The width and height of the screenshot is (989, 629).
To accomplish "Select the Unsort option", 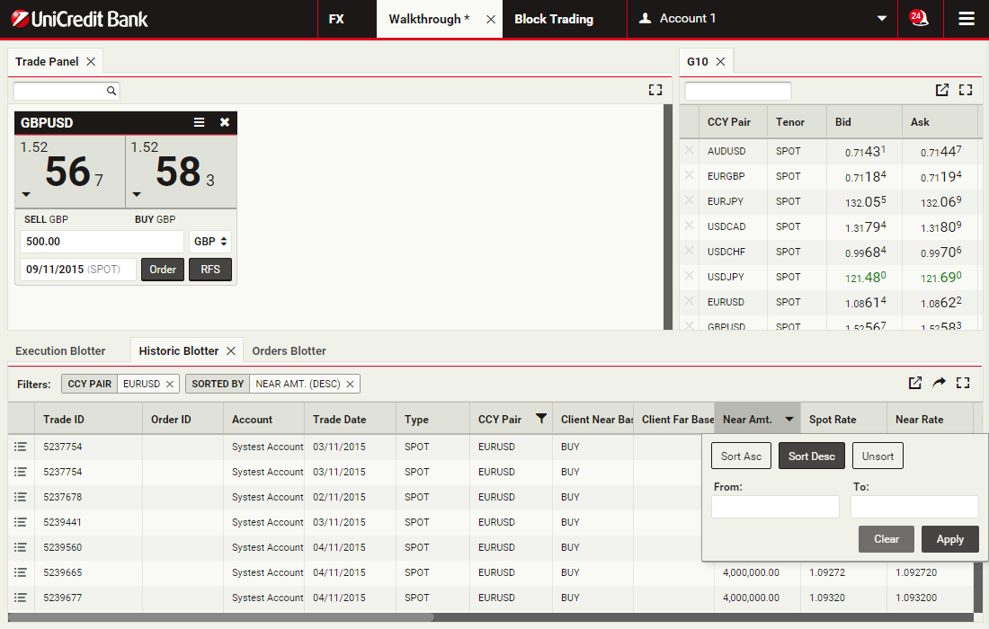I will click(x=878, y=456).
